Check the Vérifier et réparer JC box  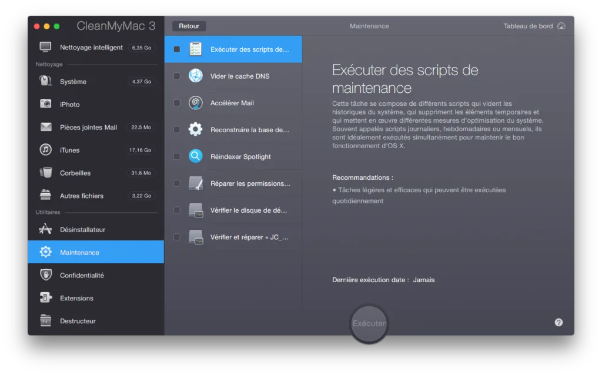(176, 237)
